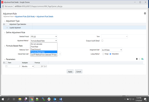Open Windows Start menu
The width and height of the screenshot is (149, 102).
point(3,99)
